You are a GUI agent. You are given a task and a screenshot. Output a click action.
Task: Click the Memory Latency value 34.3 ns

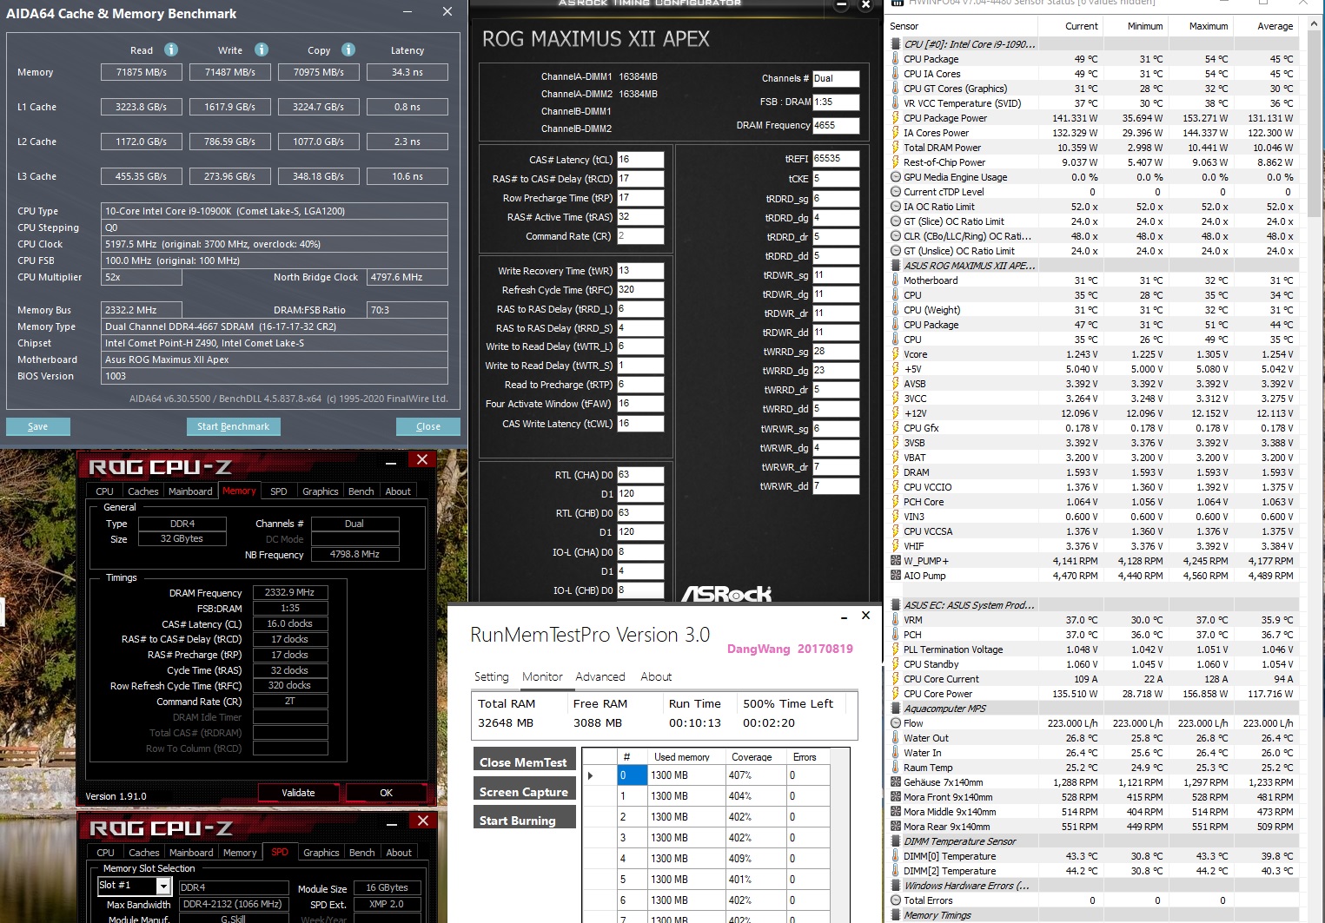(x=407, y=72)
